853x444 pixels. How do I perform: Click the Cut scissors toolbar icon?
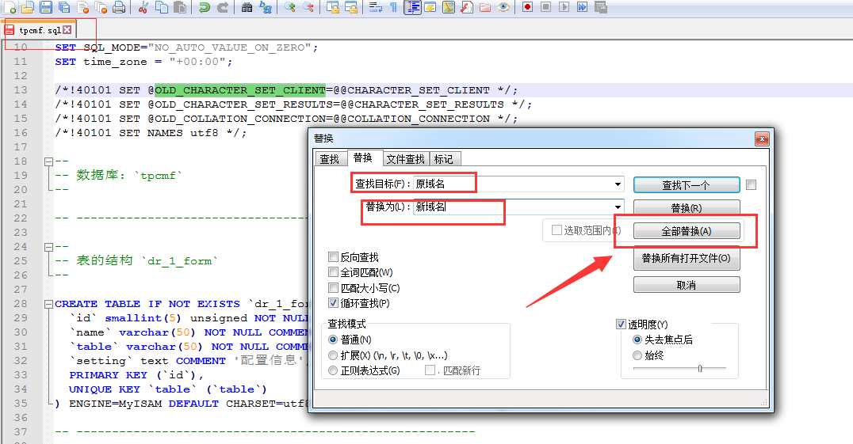[143, 7]
